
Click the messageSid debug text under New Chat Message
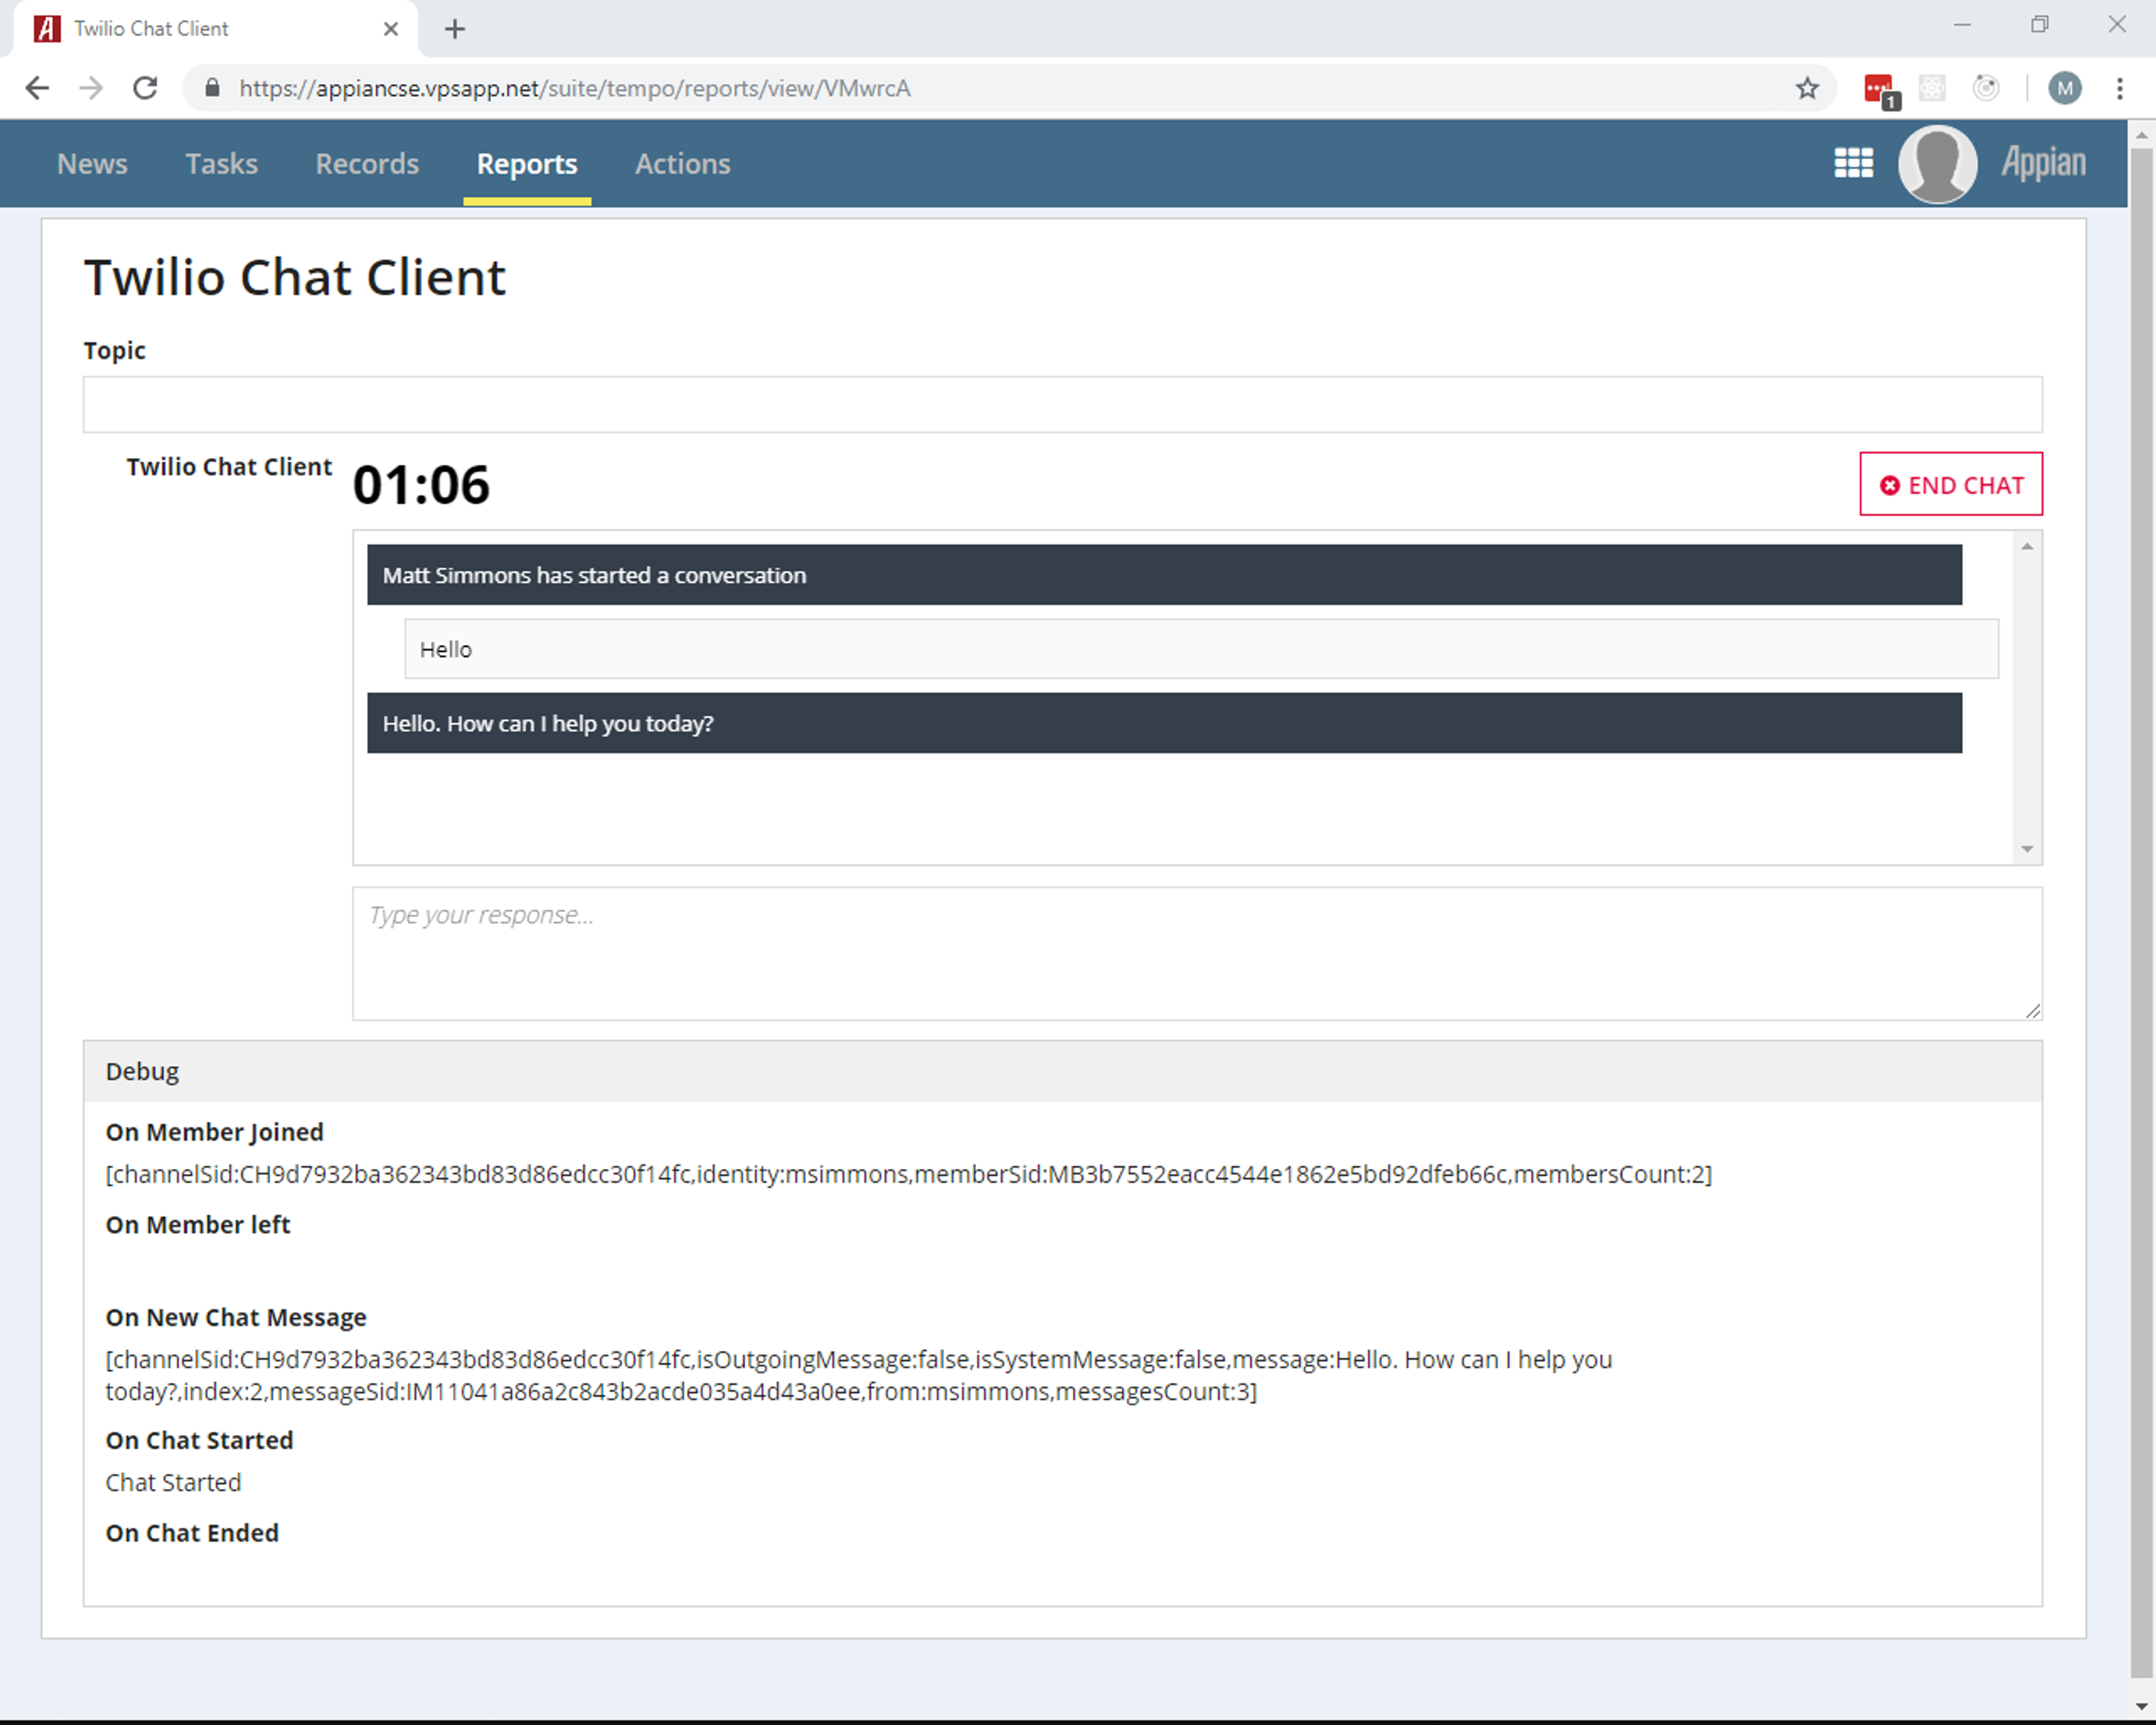[859, 1375]
